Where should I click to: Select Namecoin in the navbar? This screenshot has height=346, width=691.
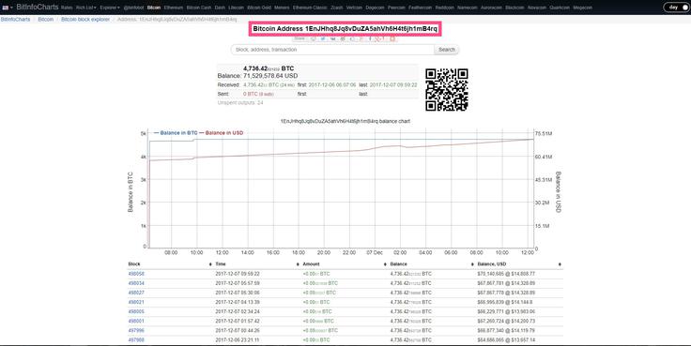click(468, 8)
